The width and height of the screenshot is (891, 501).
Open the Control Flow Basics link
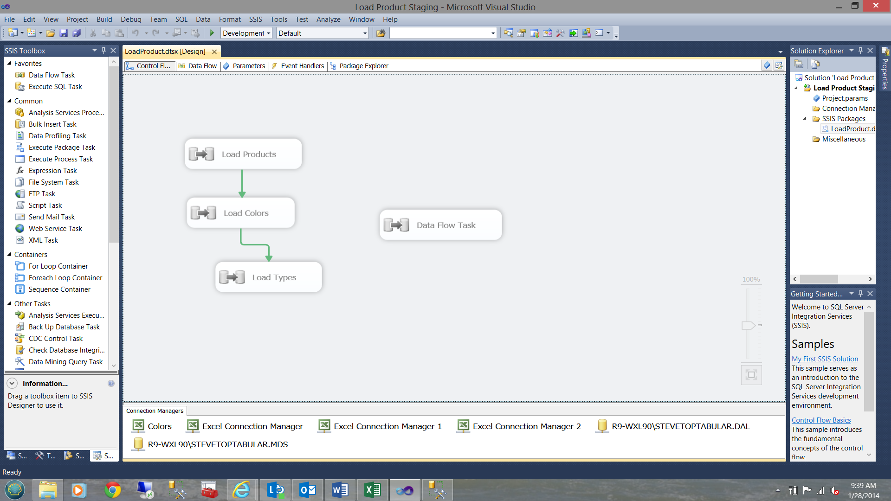click(821, 420)
